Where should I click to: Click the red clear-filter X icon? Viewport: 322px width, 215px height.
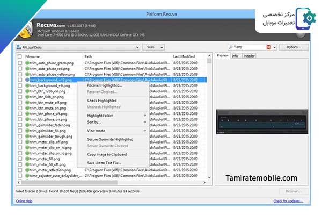coord(269,47)
